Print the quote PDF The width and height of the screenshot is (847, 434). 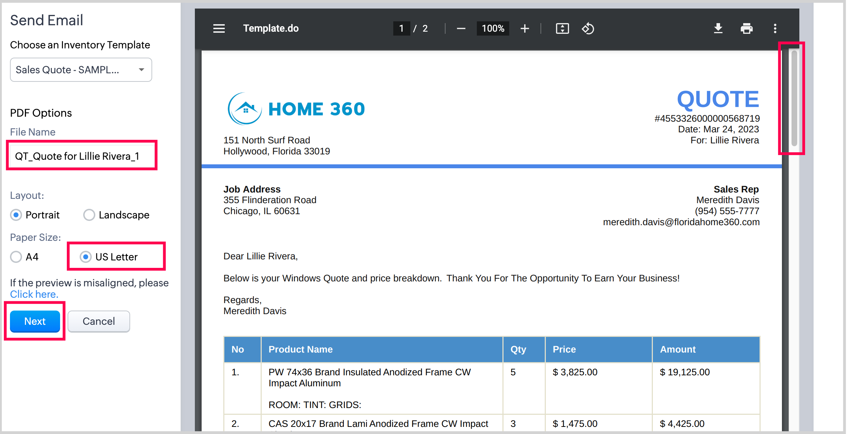pyautogui.click(x=746, y=28)
